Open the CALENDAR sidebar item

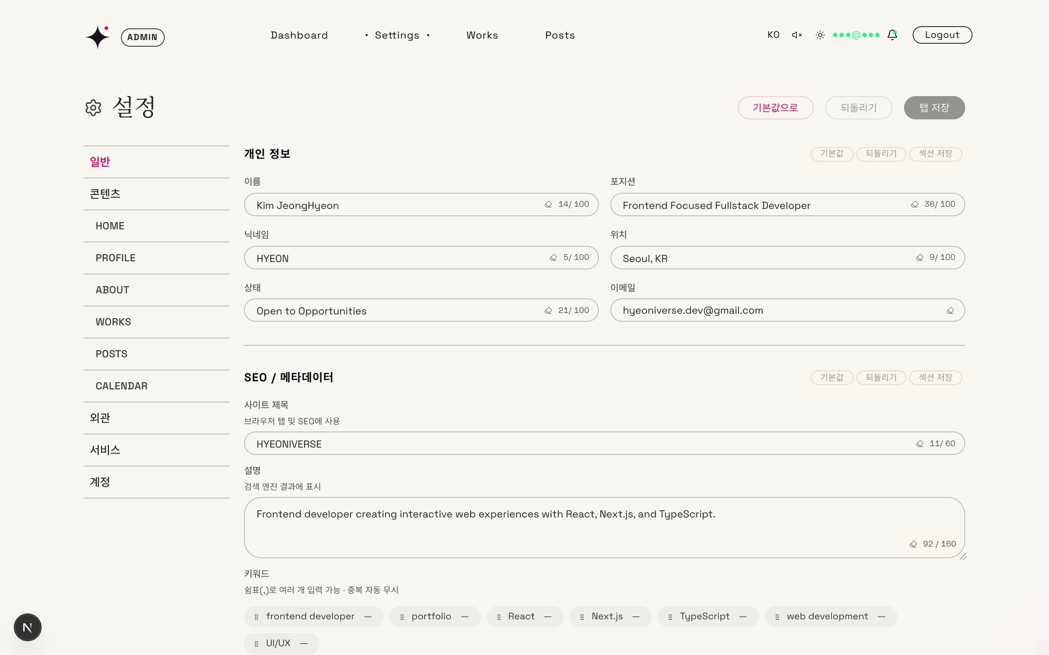pyautogui.click(x=156, y=386)
